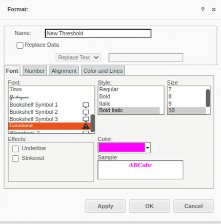Switch to the Number tab

(x=35, y=71)
